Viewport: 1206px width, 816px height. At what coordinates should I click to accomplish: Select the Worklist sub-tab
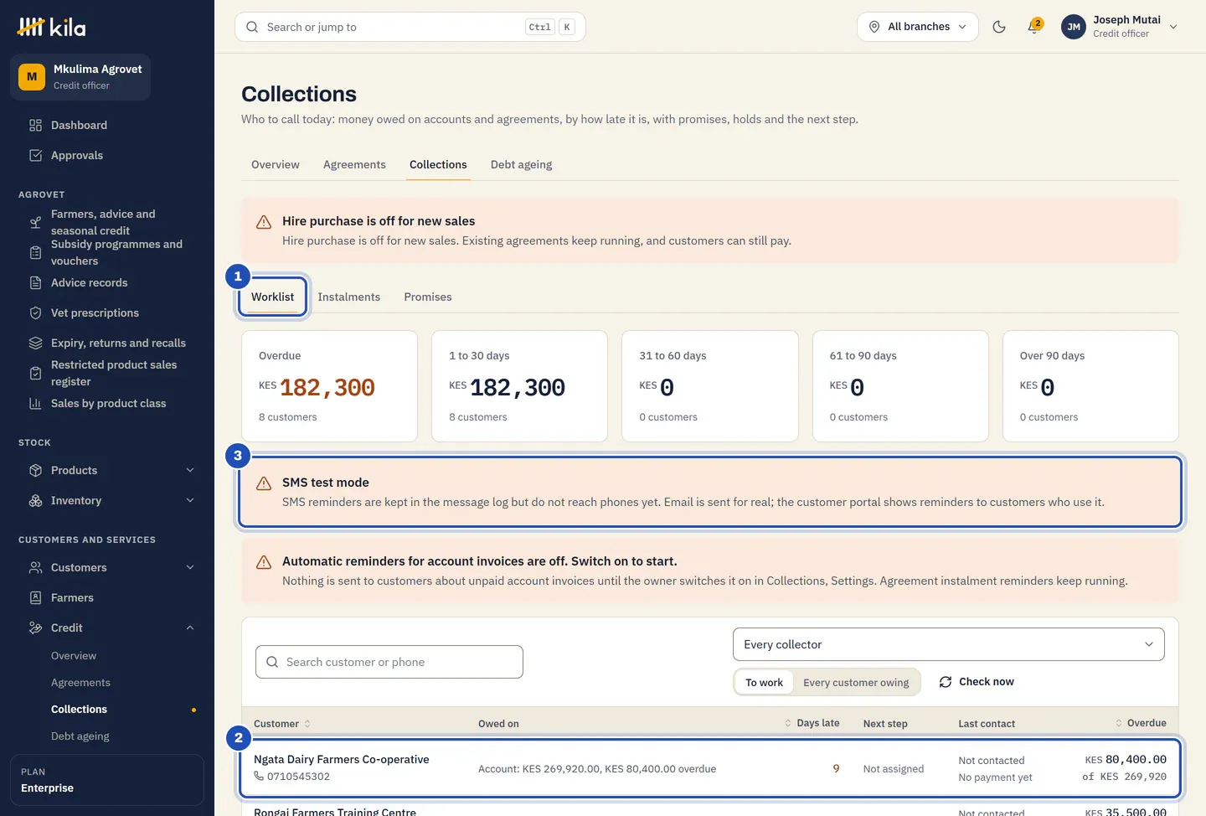coord(273,297)
